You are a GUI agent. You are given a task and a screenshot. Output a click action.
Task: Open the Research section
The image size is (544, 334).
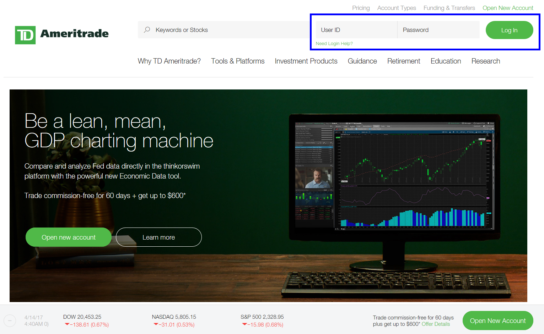tap(486, 61)
